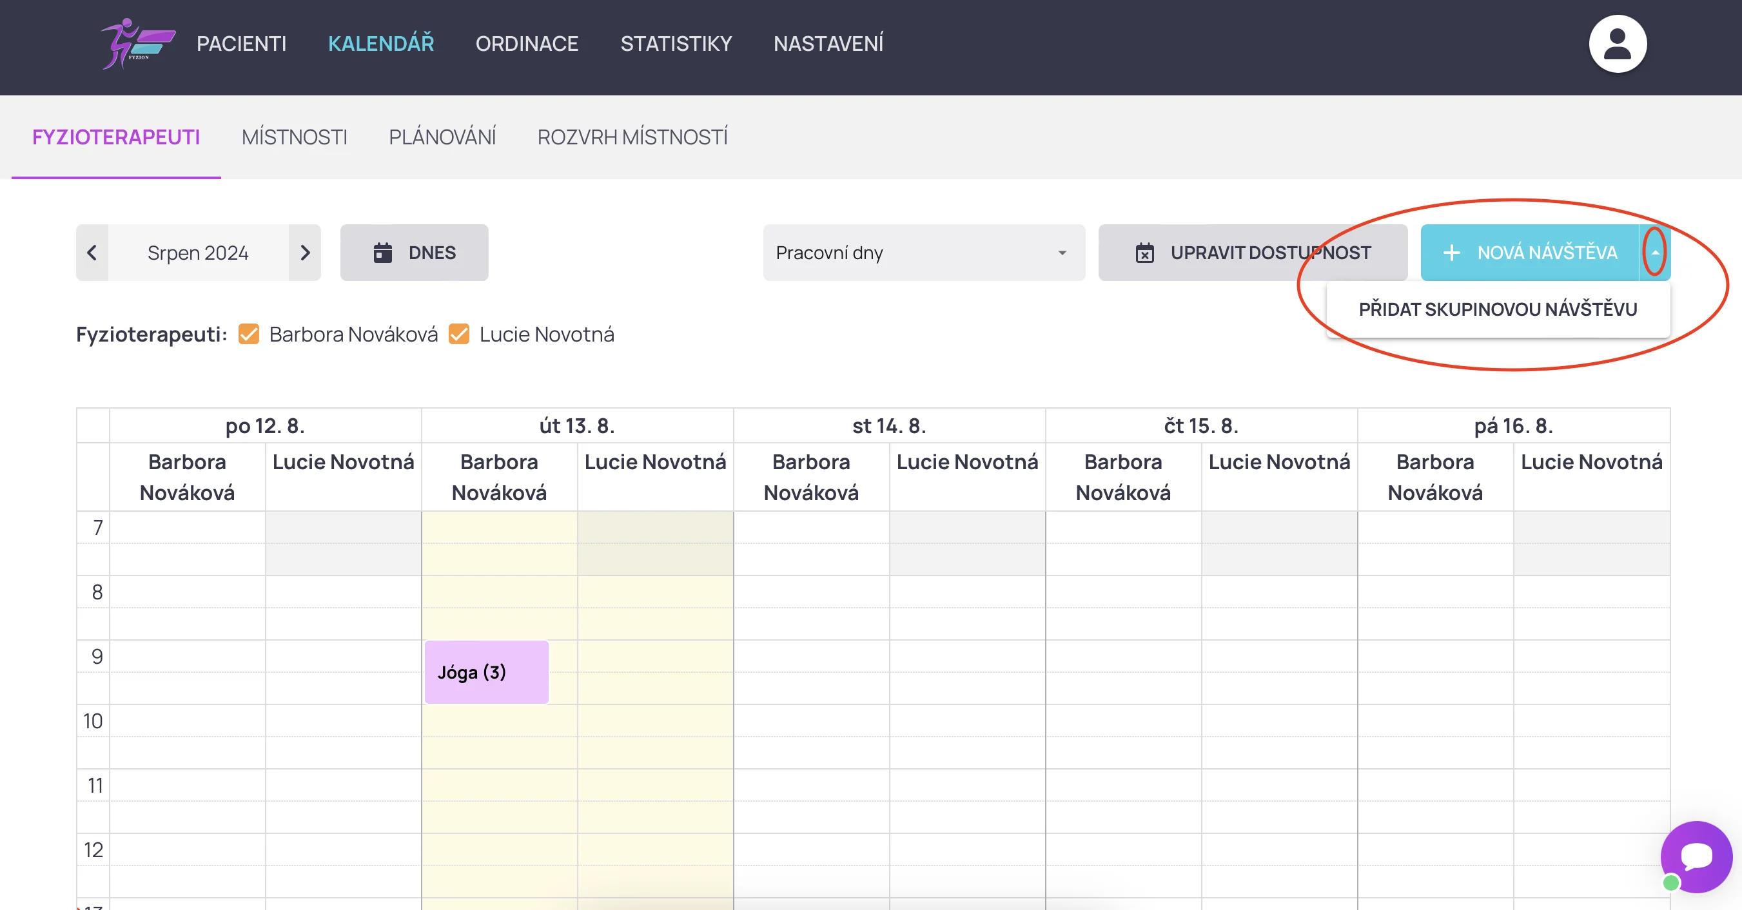Click the Srpen 2024 month label
This screenshot has width=1742, height=910.
point(198,253)
